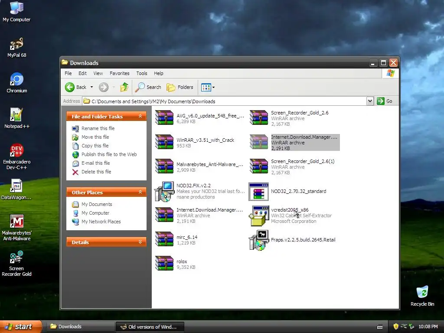
Task: Select the NOD32.FiX.v2.2 installer icon
Action: [x=164, y=191]
